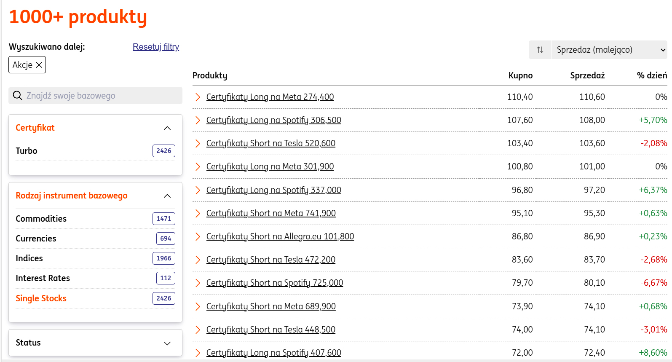Click the 86,80 Kupno price
The width and height of the screenshot is (672, 362).
[x=522, y=236]
